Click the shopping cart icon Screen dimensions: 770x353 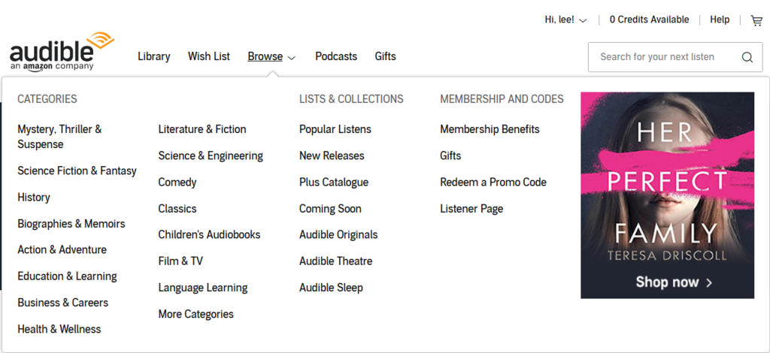[x=756, y=20]
